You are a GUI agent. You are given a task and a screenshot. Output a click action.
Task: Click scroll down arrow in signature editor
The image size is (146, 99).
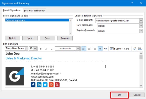click(x=141, y=86)
